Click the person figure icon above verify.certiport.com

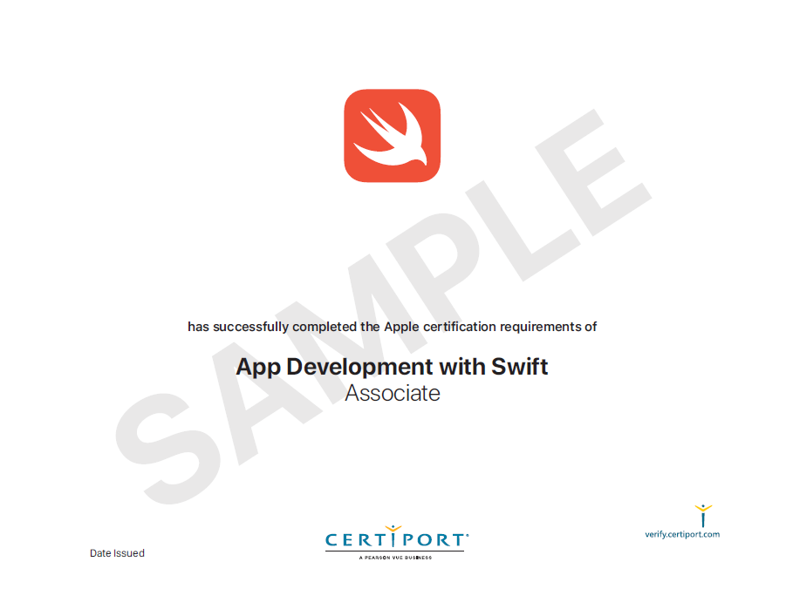[x=702, y=514]
